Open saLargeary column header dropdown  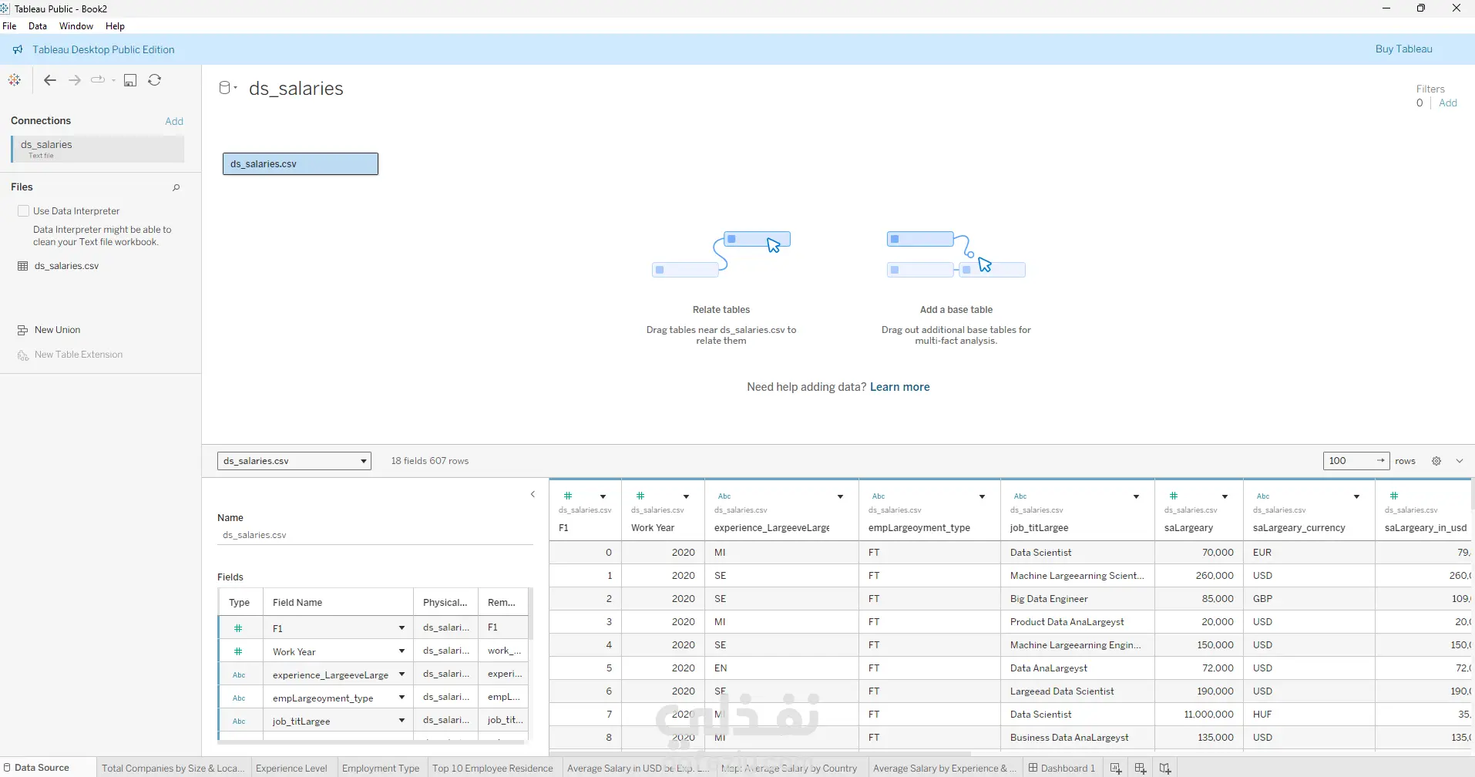coord(1225,496)
